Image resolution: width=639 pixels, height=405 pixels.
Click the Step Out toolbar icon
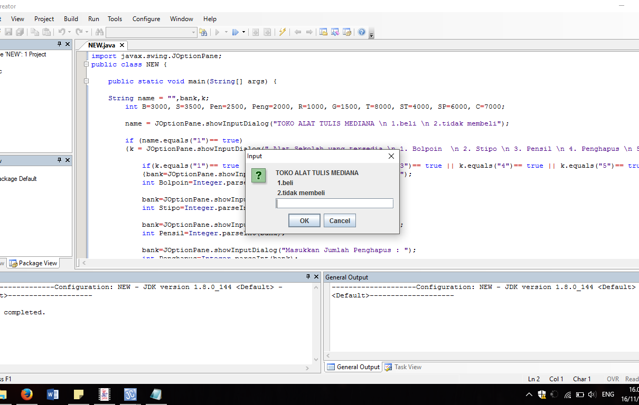[x=267, y=32]
